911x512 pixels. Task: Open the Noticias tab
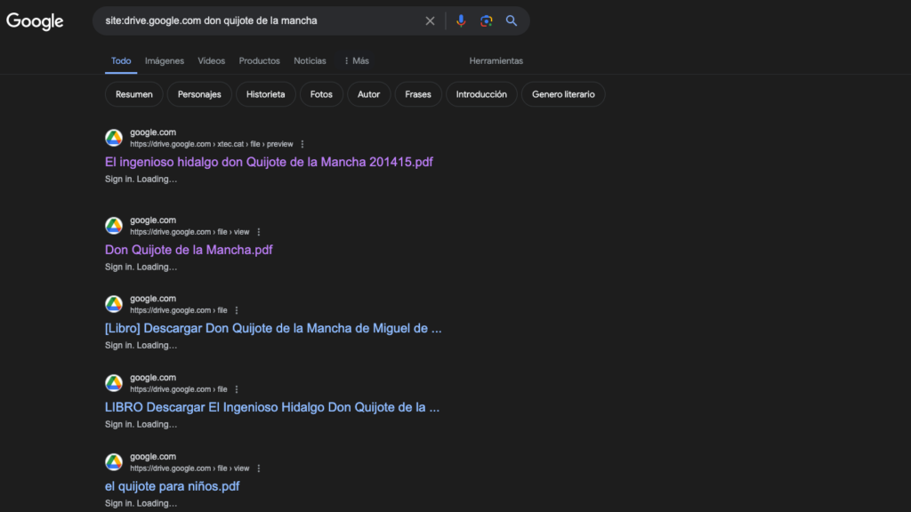click(310, 61)
